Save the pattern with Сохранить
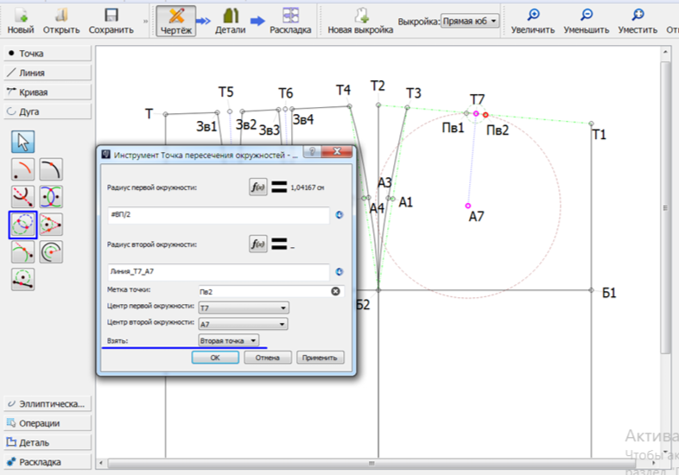This screenshot has width=679, height=475. coord(111,16)
